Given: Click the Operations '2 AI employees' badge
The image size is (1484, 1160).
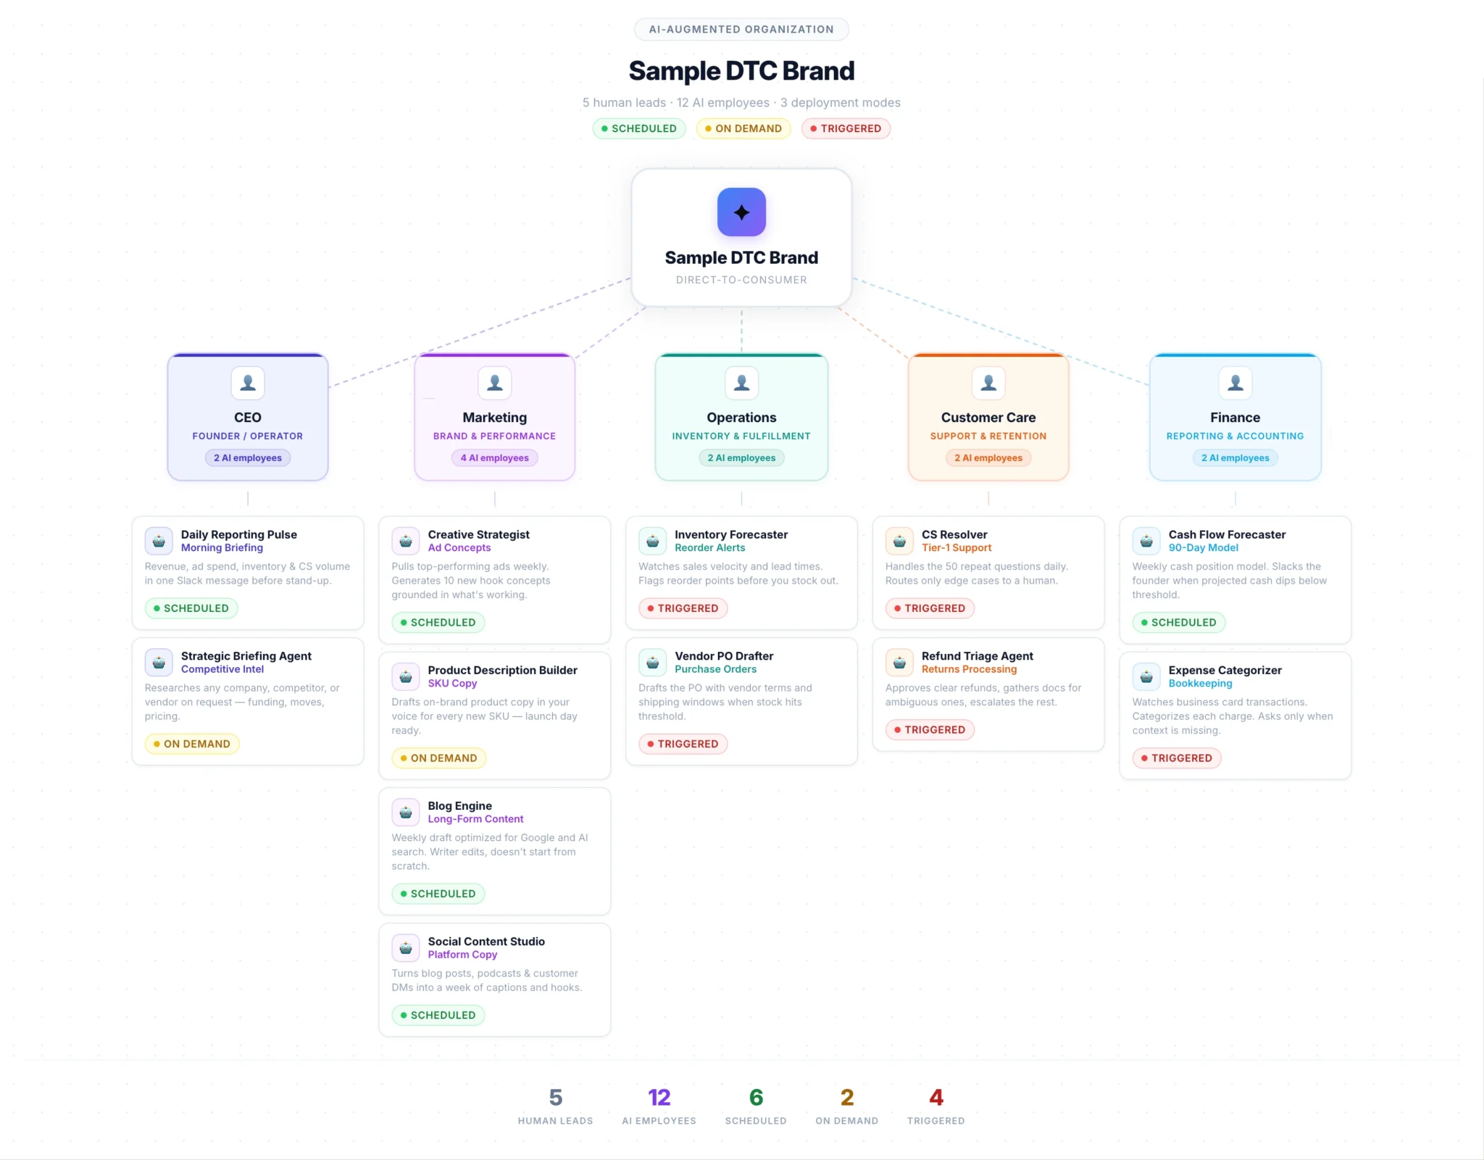Looking at the screenshot, I should (741, 457).
